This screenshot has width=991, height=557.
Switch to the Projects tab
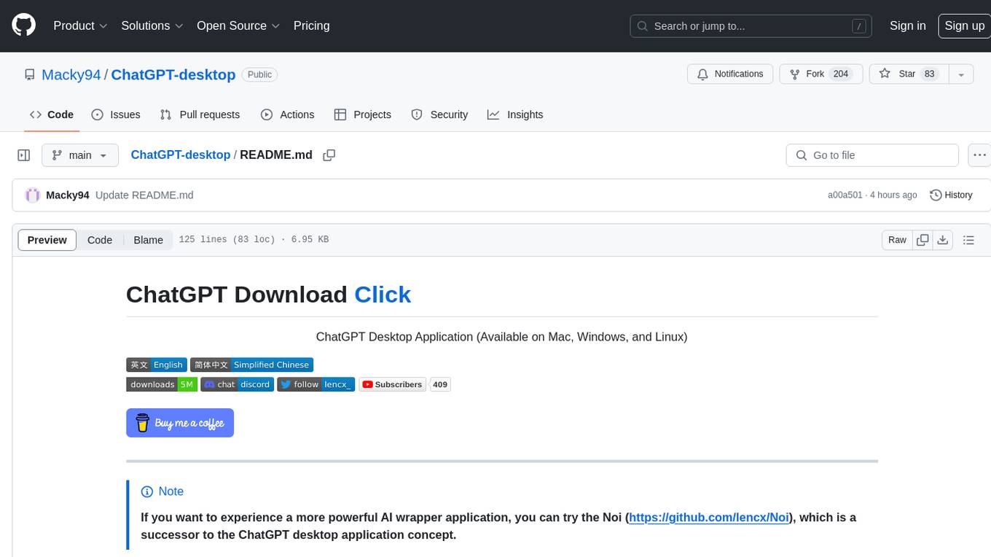point(362,114)
